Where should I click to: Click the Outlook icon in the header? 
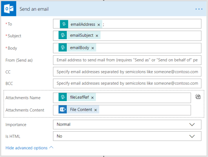pos(8,9)
